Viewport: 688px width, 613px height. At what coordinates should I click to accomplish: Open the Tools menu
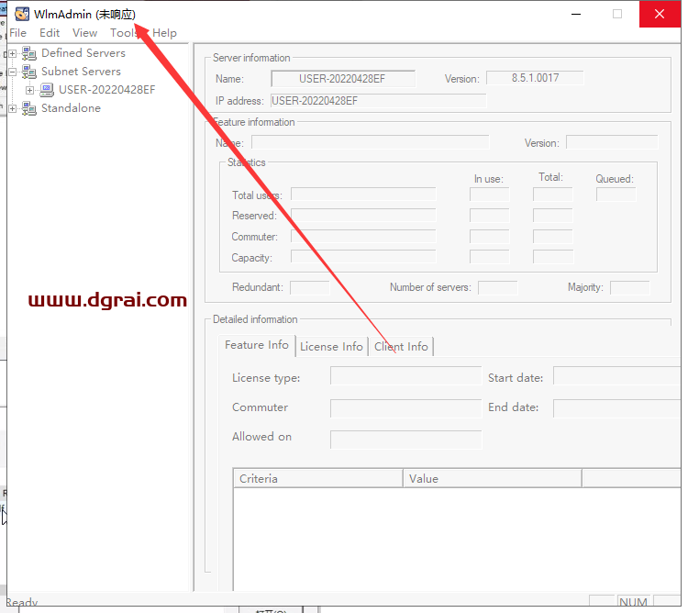(x=125, y=33)
